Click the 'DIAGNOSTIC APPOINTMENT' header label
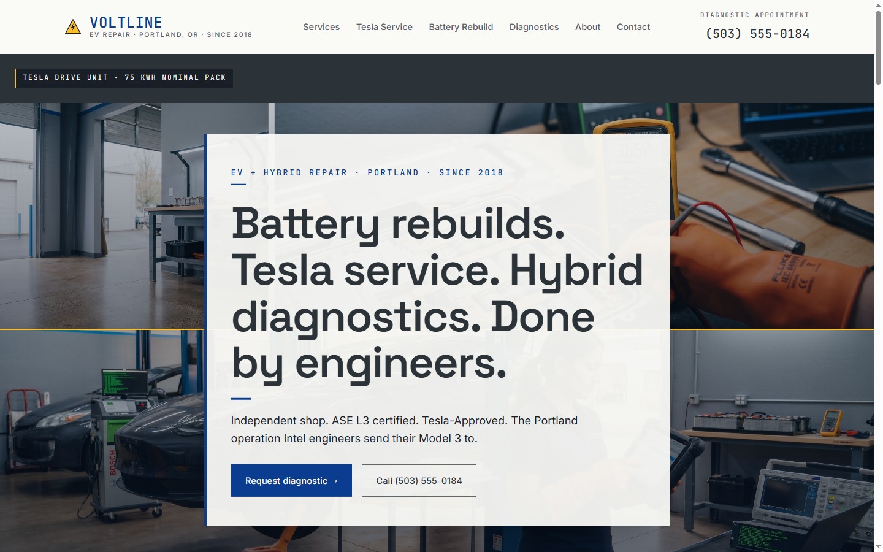 click(755, 15)
